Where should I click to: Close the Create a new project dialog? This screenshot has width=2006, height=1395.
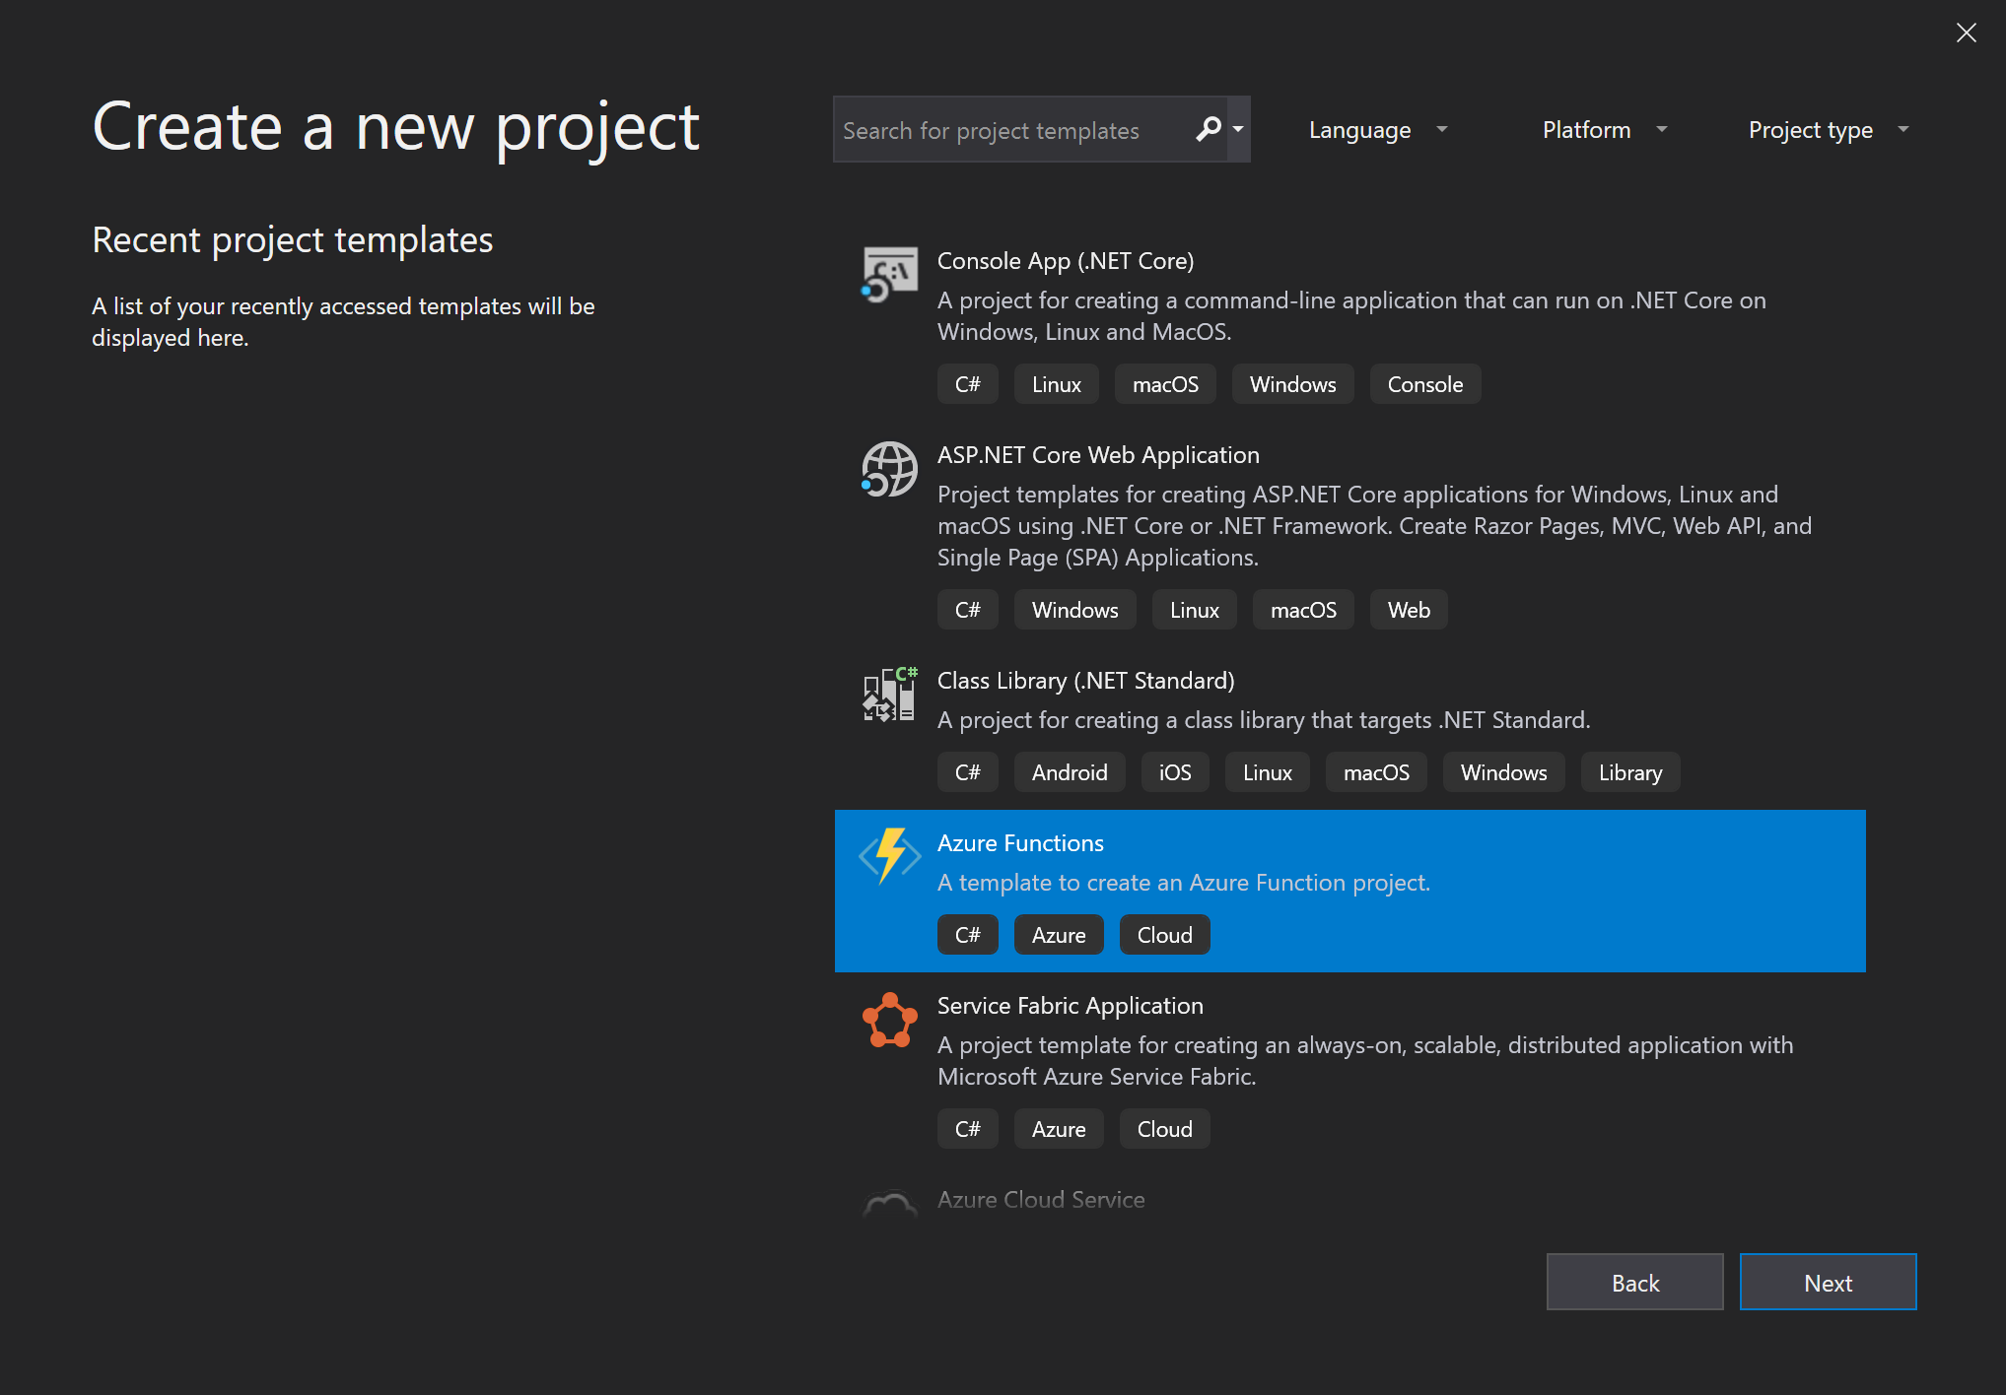coord(1966,33)
